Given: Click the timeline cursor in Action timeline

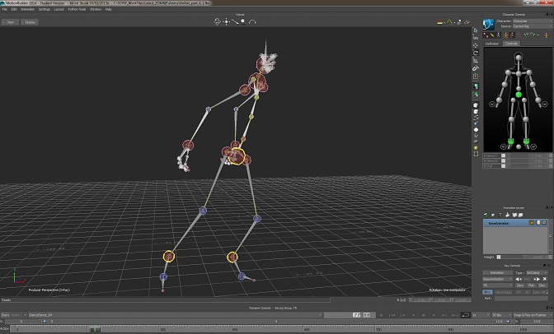Looking at the screenshot, I should 95,329.
